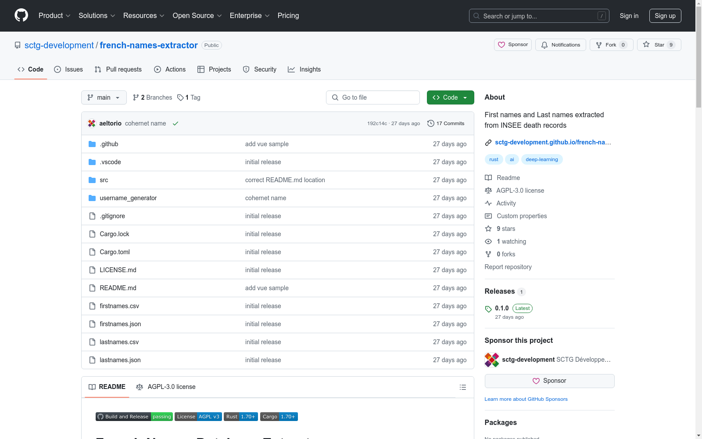Click the commit history clock icon
Viewport: 702px width, 439px height.
(x=431, y=123)
